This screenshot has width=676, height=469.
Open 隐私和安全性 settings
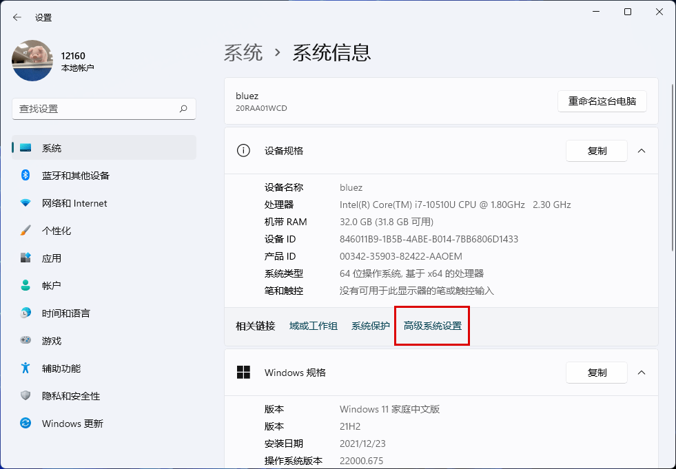(104, 396)
